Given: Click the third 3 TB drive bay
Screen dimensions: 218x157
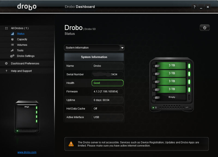Looking at the screenshot, I should [x=172, y=81].
